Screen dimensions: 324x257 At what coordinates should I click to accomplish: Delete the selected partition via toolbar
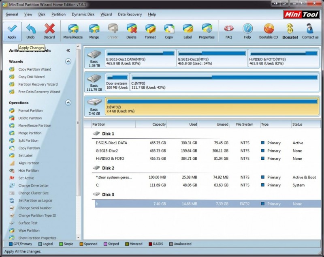click(131, 32)
